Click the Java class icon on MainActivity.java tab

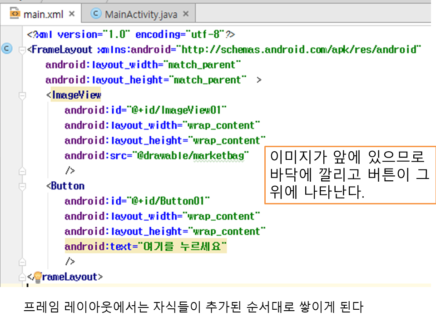[96, 14]
